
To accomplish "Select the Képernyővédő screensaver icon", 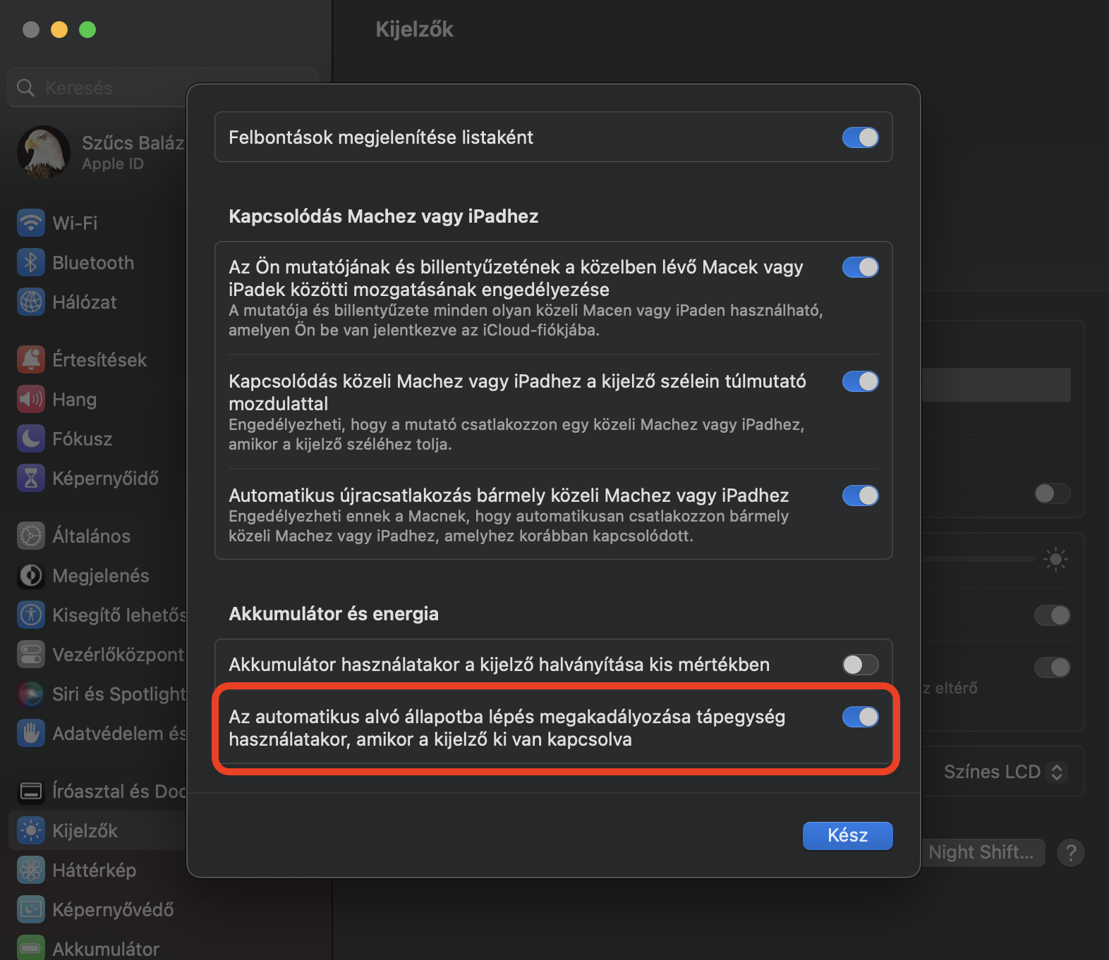I will (x=30, y=909).
